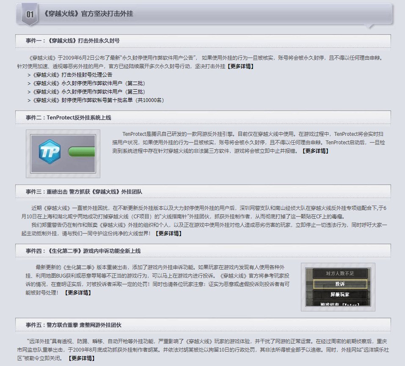
Task: Open 更多详情 link in TenProtect section
Action: 315,151
